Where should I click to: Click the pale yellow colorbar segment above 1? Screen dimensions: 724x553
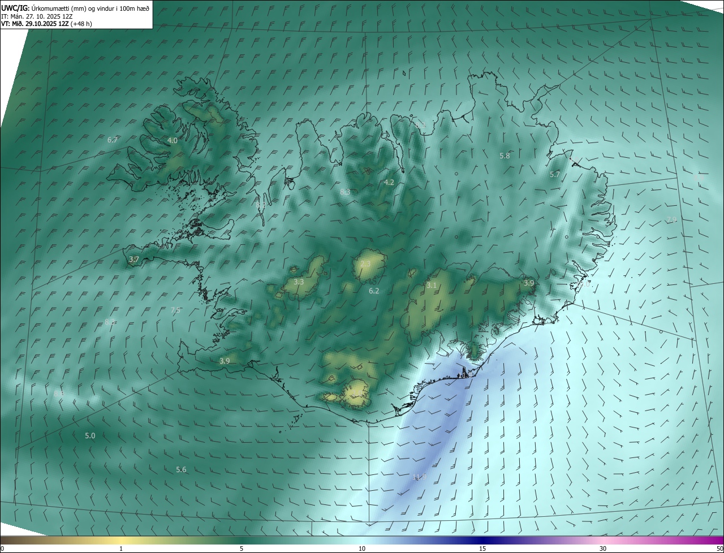(x=121, y=541)
